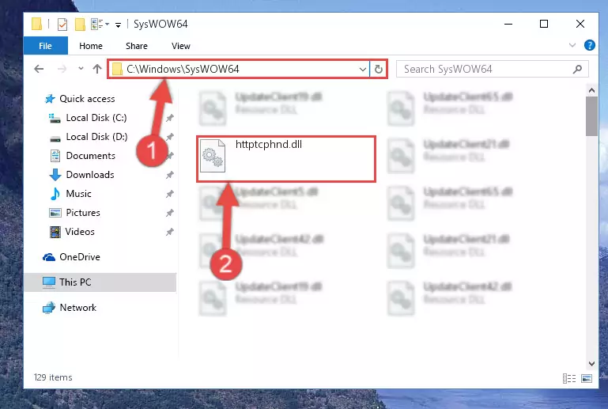Click the New Folder icon in the title bar
The height and width of the screenshot is (409, 608).
point(80,25)
